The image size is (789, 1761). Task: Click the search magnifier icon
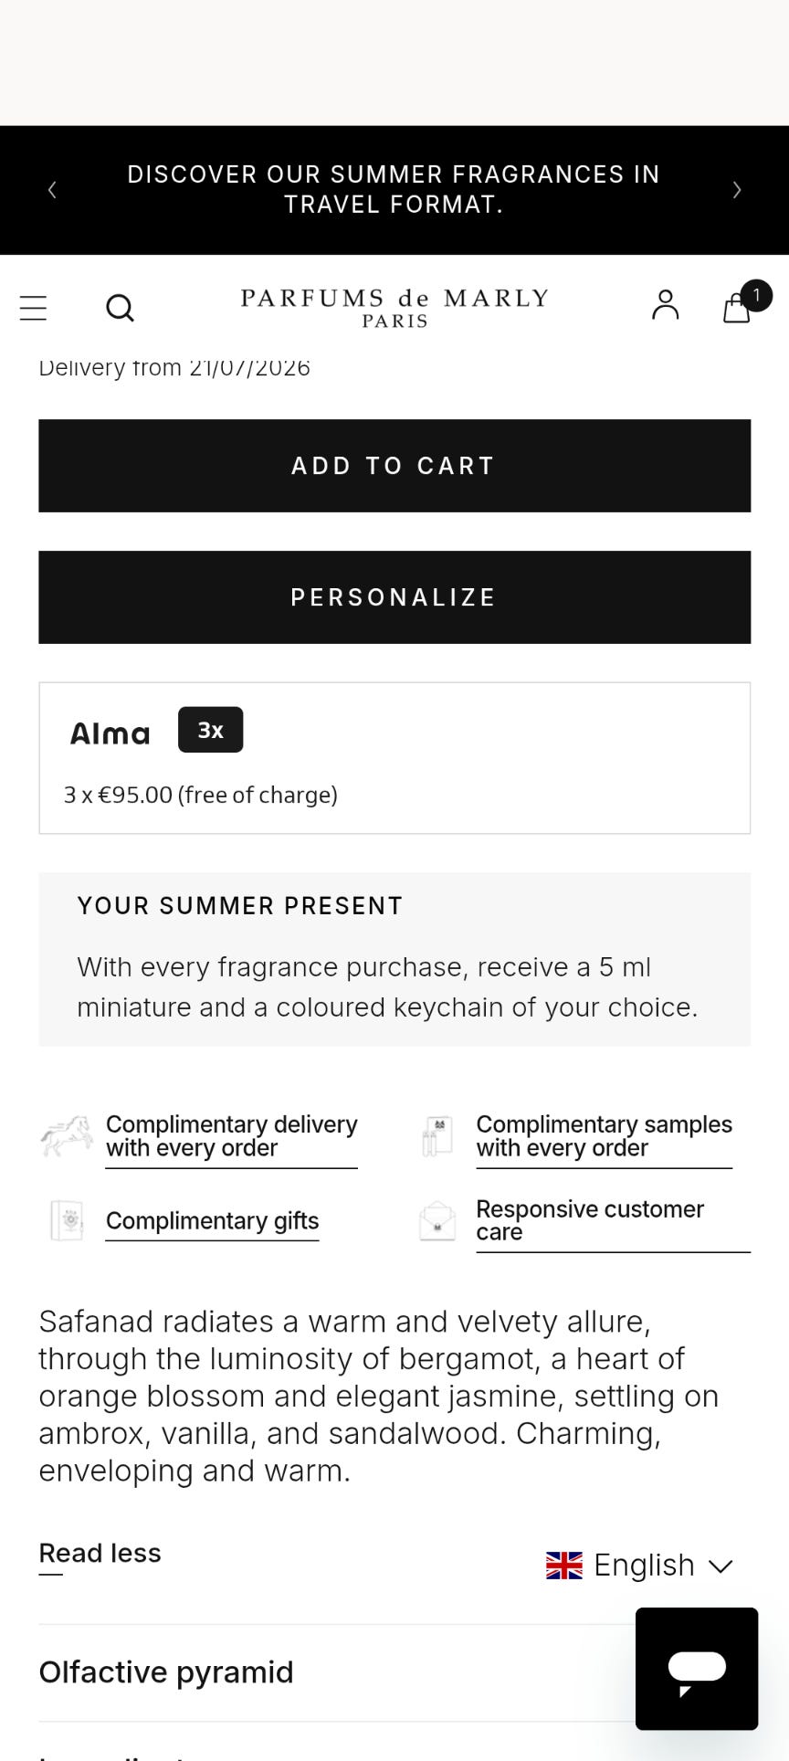click(120, 308)
